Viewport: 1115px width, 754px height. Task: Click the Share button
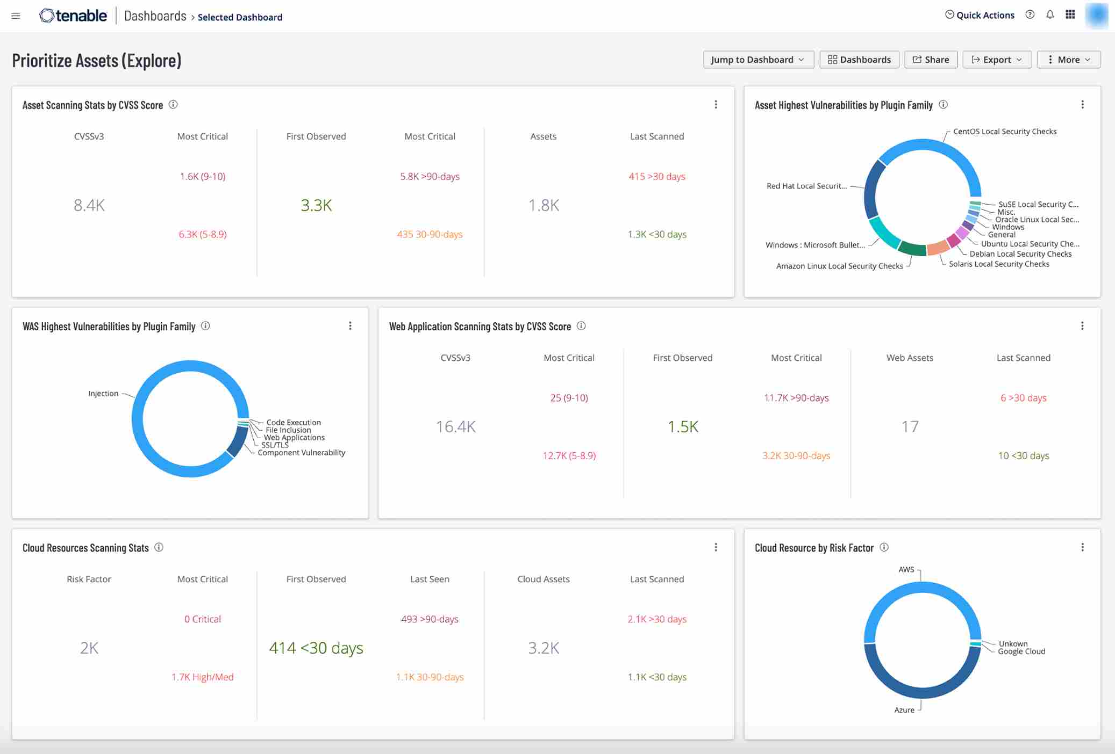click(x=931, y=59)
